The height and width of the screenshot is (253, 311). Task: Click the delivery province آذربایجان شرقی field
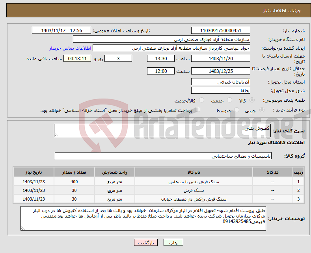(x=221, y=82)
